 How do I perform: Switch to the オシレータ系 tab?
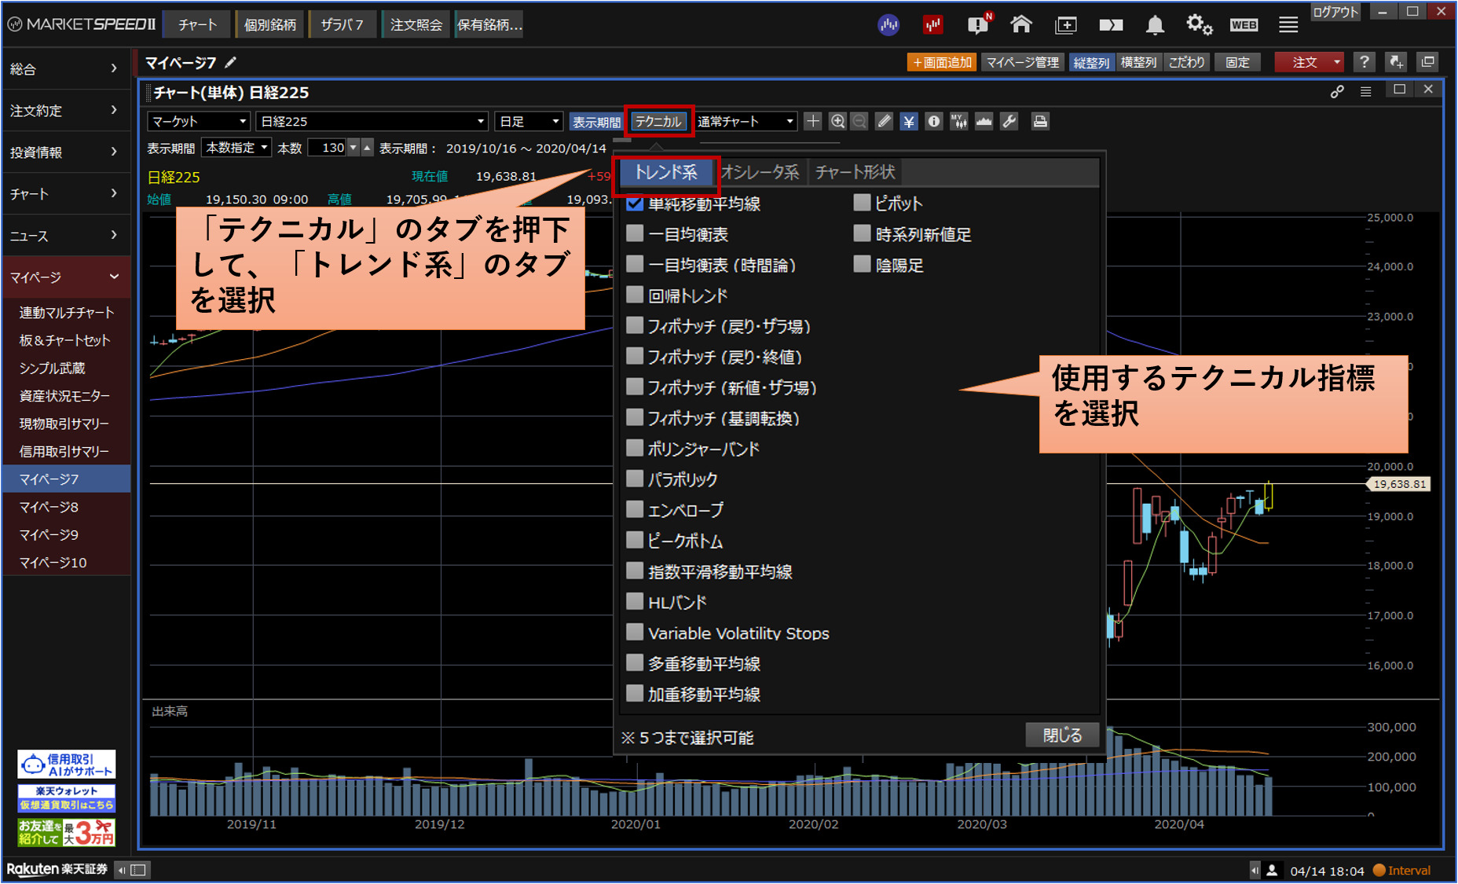[760, 172]
